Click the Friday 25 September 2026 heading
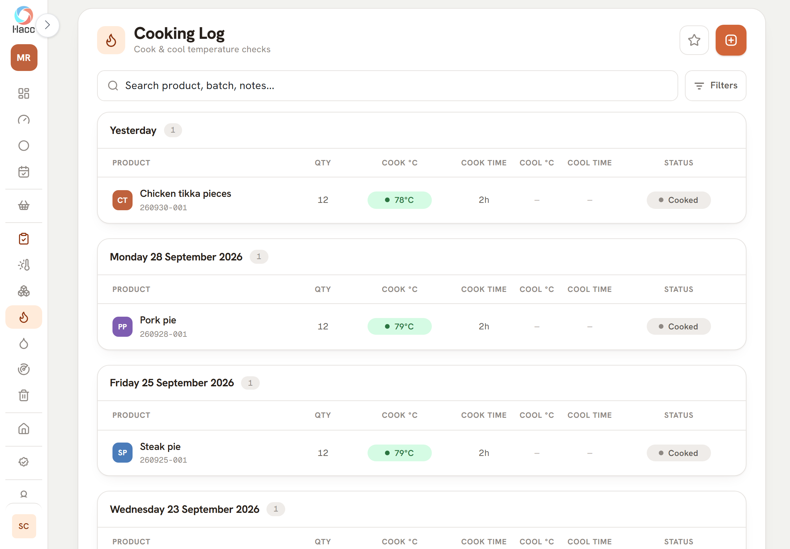This screenshot has width=790, height=549. tap(172, 383)
